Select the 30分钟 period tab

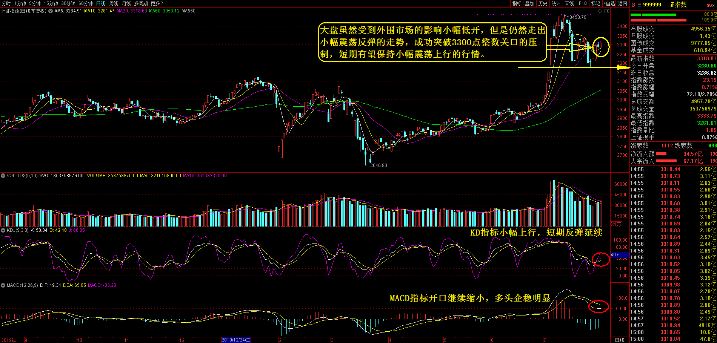tap(68, 3)
